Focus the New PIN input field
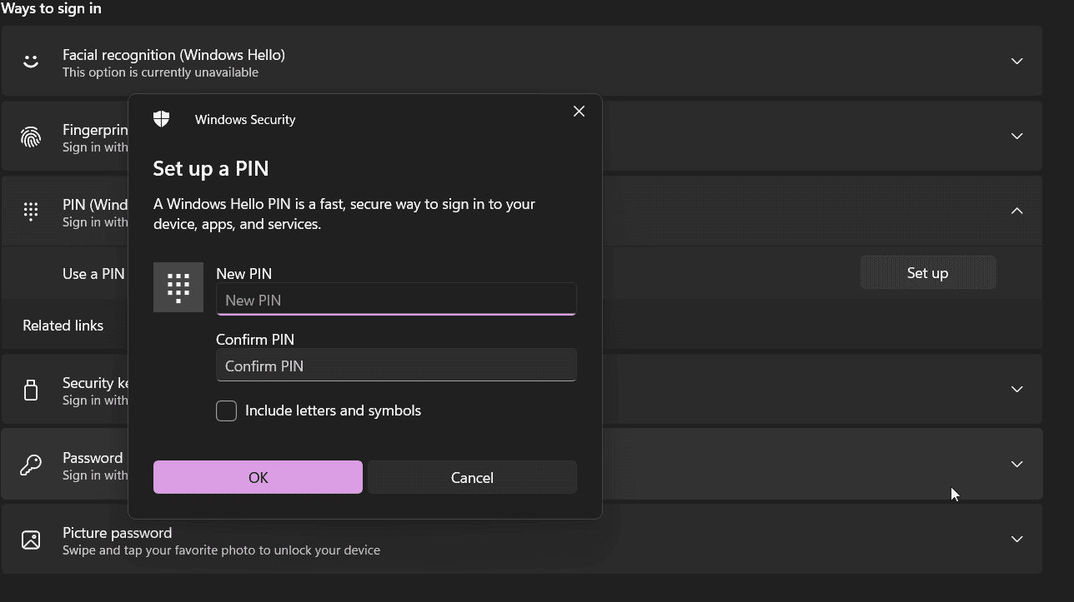 pos(396,300)
